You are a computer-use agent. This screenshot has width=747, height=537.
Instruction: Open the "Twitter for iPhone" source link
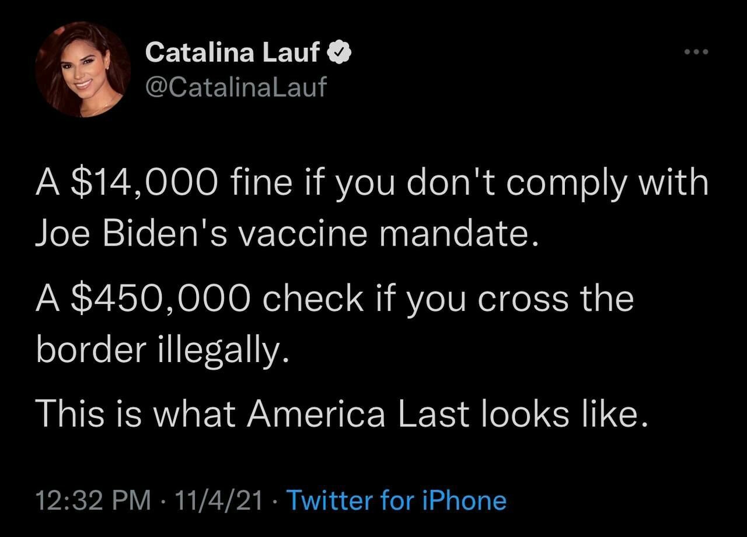point(397,501)
